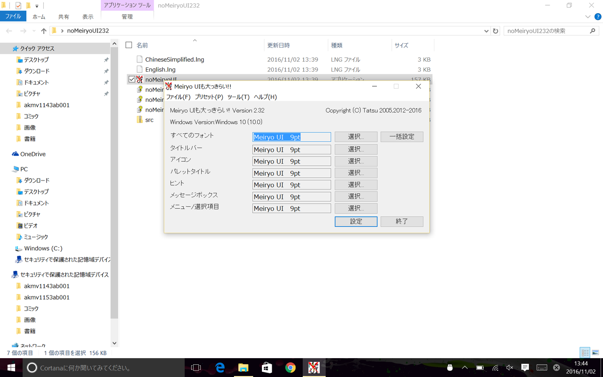Open the ヘルプ(H) menu

(x=265, y=97)
